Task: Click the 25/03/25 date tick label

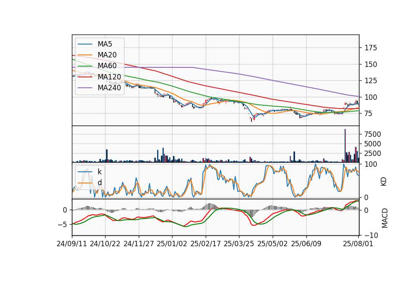Action: (x=239, y=244)
